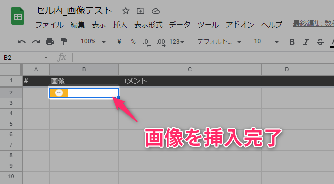Increase decimal places
The width and height of the screenshot is (334, 184).
(x=161, y=42)
